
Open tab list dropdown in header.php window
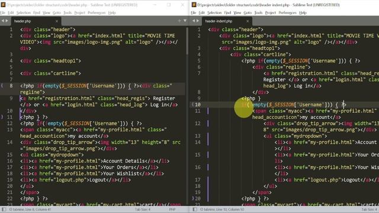[x=185, y=21]
